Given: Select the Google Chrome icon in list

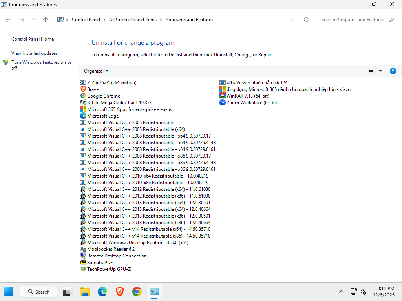Looking at the screenshot, I should tap(83, 96).
